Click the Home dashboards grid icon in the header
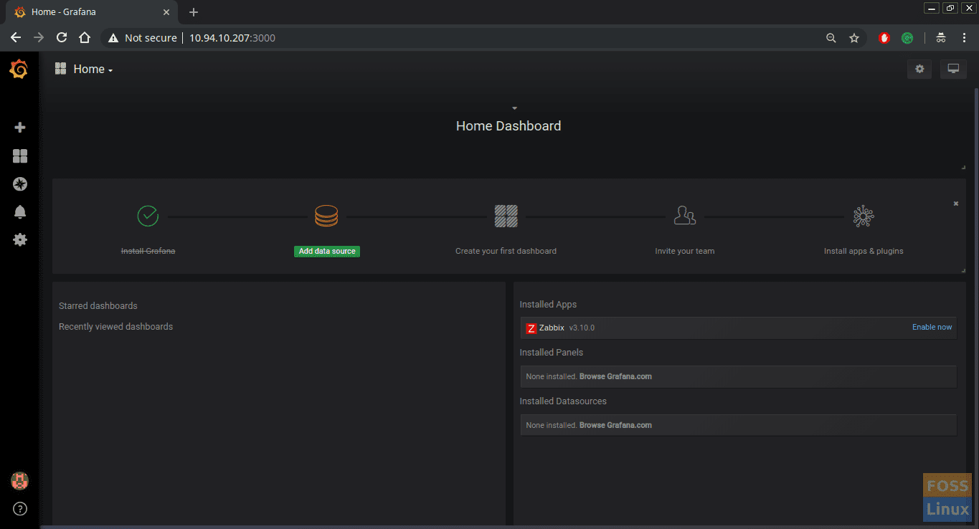Viewport: 979px width, 529px height. (61, 69)
